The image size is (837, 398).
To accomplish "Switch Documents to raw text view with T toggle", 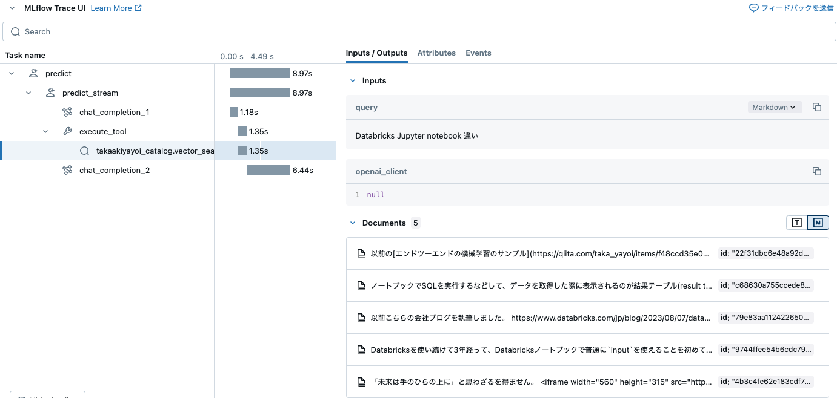I will click(796, 222).
